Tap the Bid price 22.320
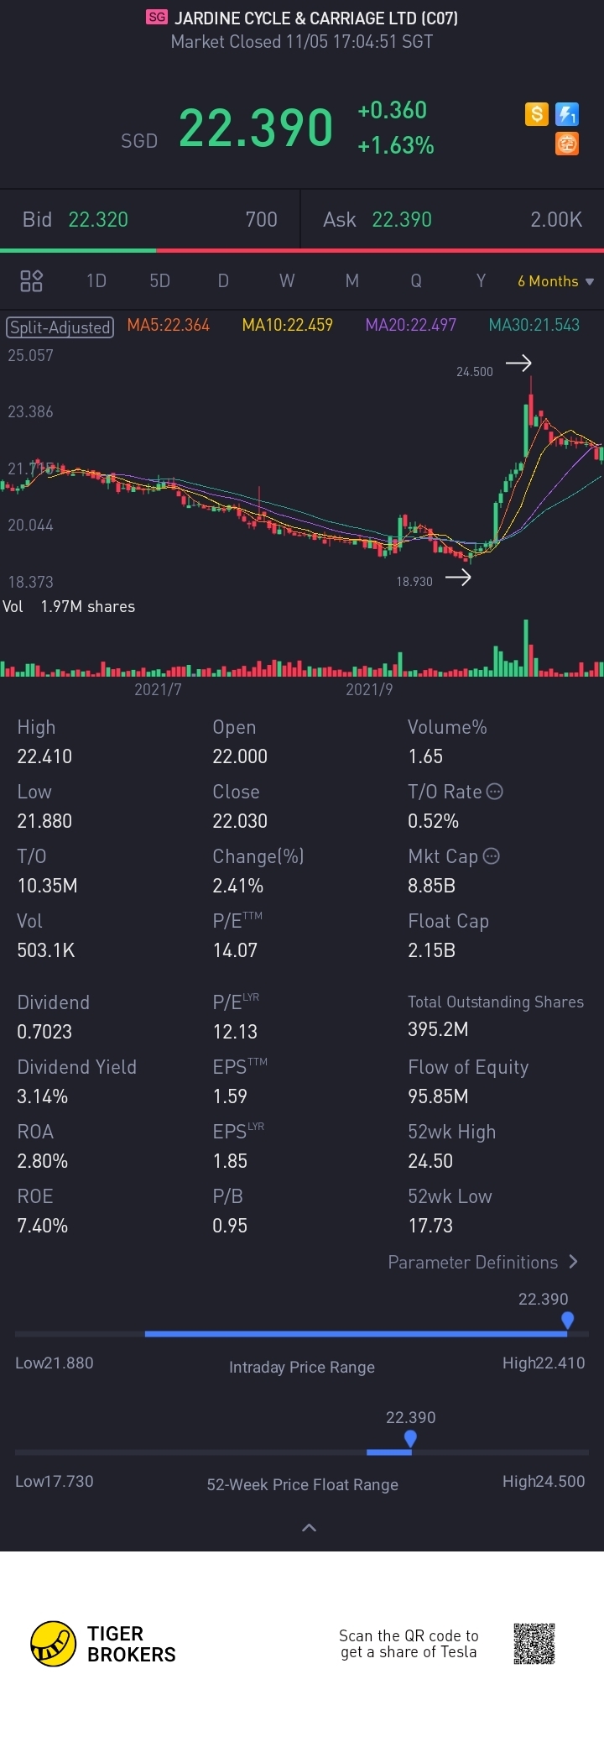604x1737 pixels. pos(98,219)
